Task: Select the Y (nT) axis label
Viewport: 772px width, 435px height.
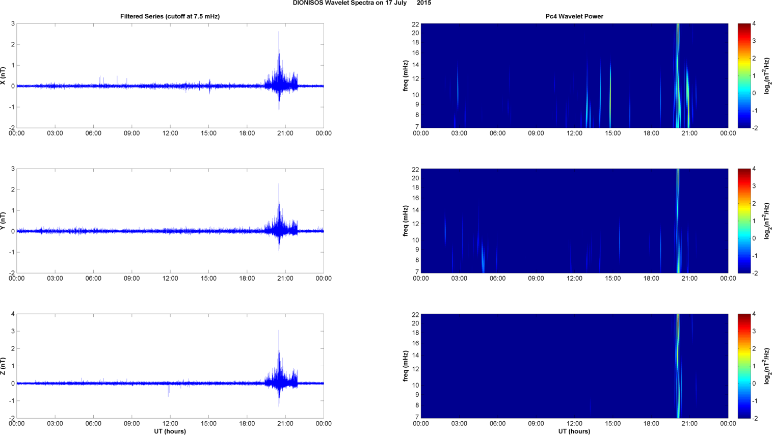Action: point(3,221)
